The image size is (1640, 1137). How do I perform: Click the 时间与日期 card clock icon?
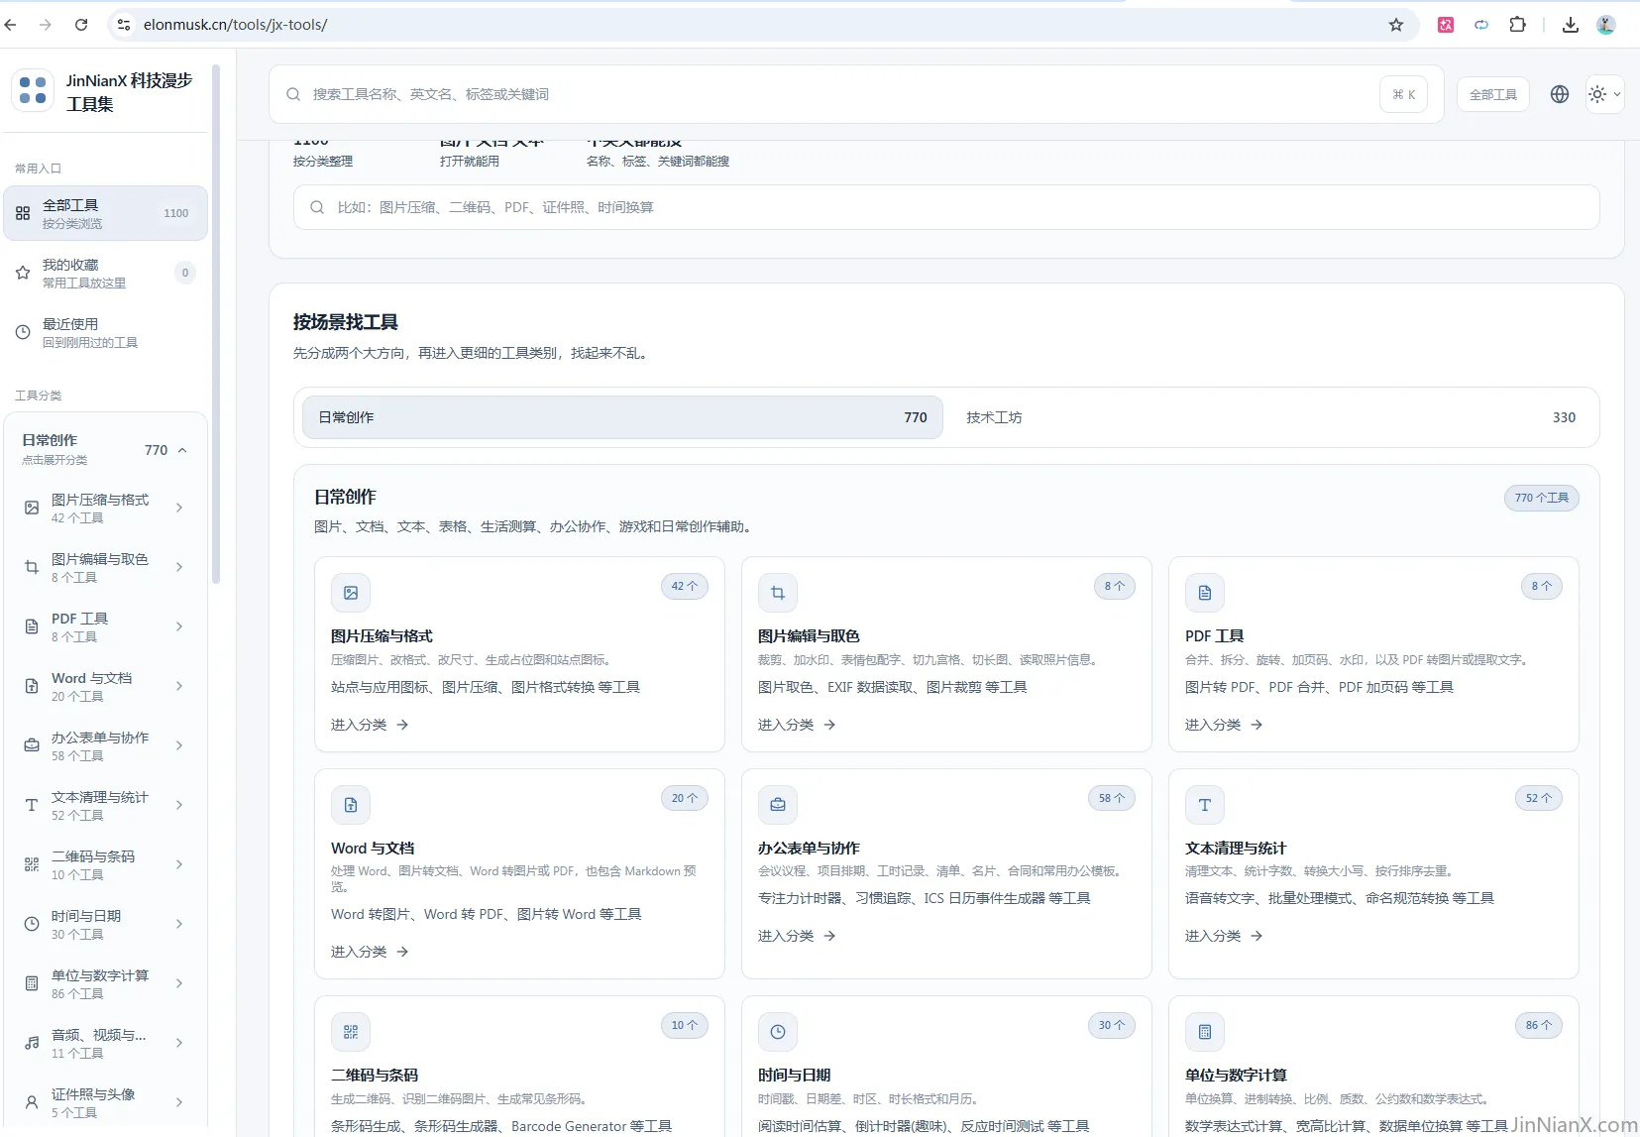[x=778, y=1032]
